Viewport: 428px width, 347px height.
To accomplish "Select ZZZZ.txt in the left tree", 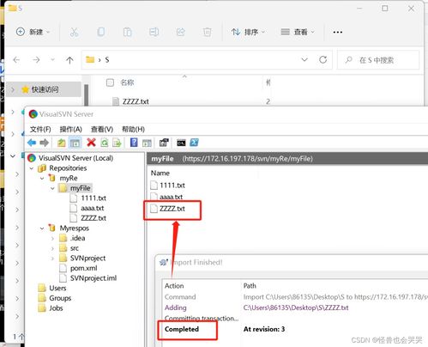I will pos(93,218).
